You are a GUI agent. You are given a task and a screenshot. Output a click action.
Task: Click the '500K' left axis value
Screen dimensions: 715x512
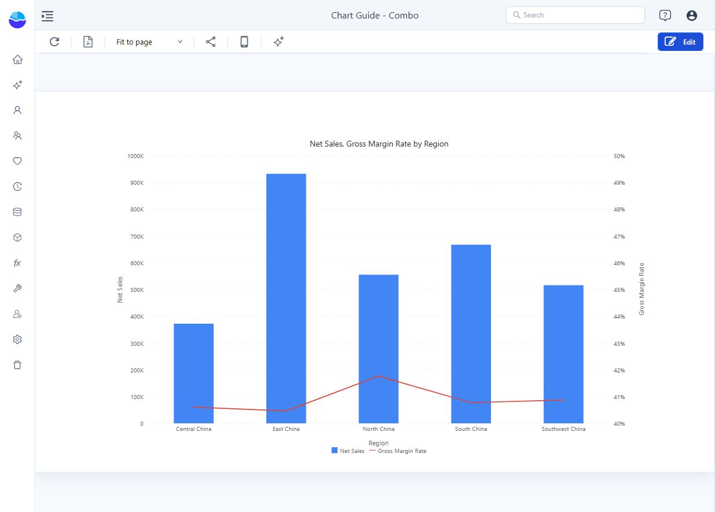[137, 290]
